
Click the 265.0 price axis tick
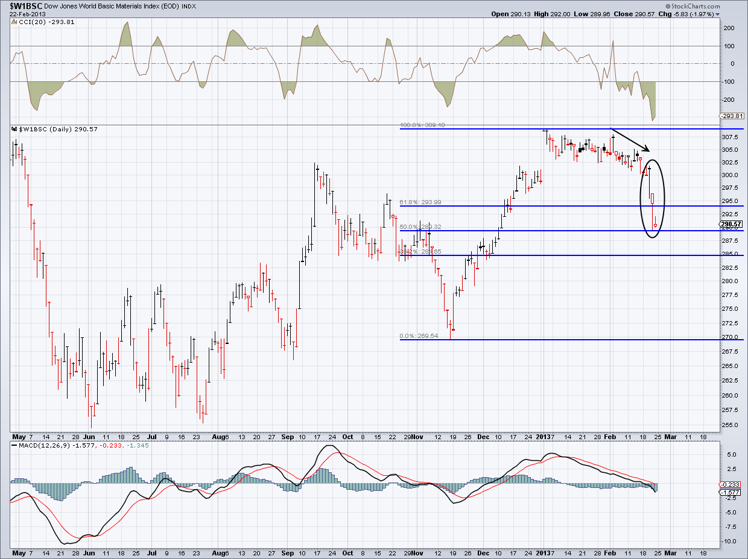click(x=731, y=366)
